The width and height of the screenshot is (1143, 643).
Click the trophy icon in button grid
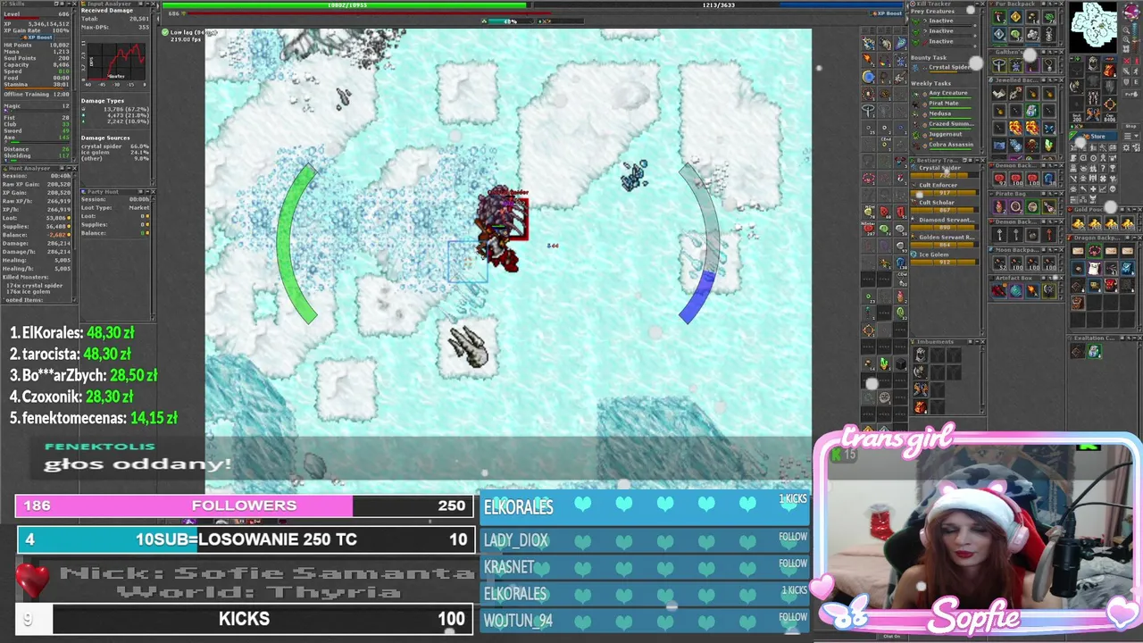pyautogui.click(x=1113, y=169)
